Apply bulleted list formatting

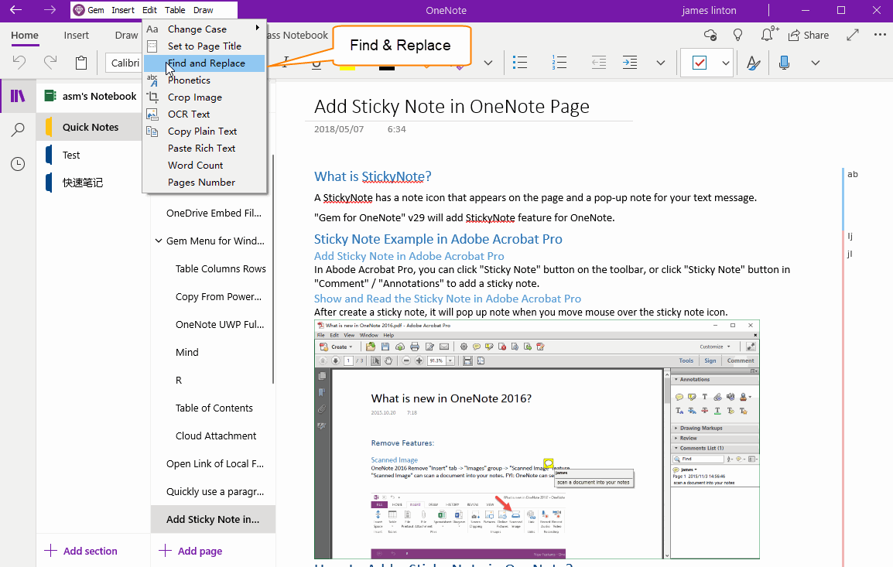click(x=519, y=63)
